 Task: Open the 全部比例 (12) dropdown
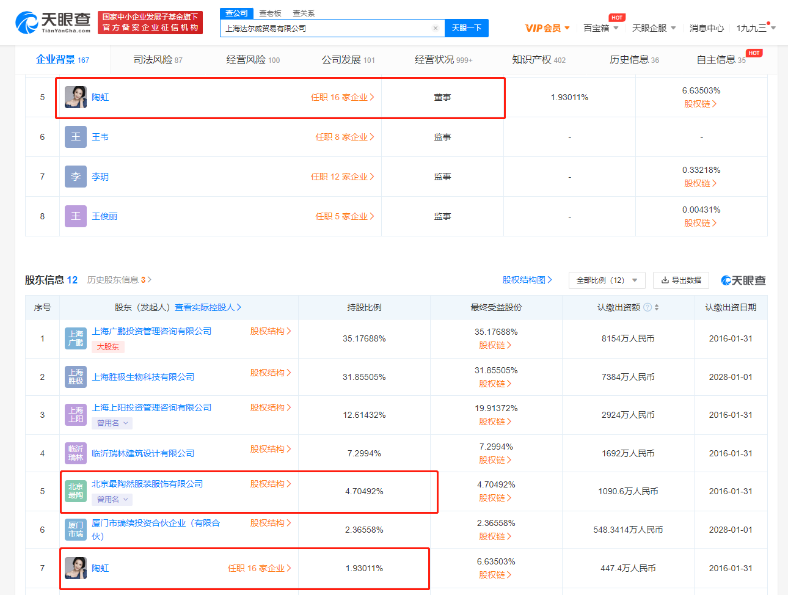point(607,280)
